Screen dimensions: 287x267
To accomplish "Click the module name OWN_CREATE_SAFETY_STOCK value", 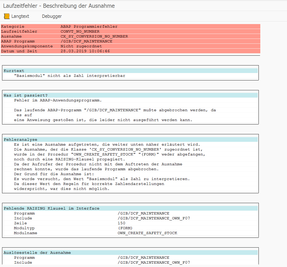I will pyautogui.click(x=147, y=233).
